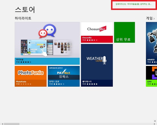Open the ARMED! game tile
The image size is (157, 125).
151,43
